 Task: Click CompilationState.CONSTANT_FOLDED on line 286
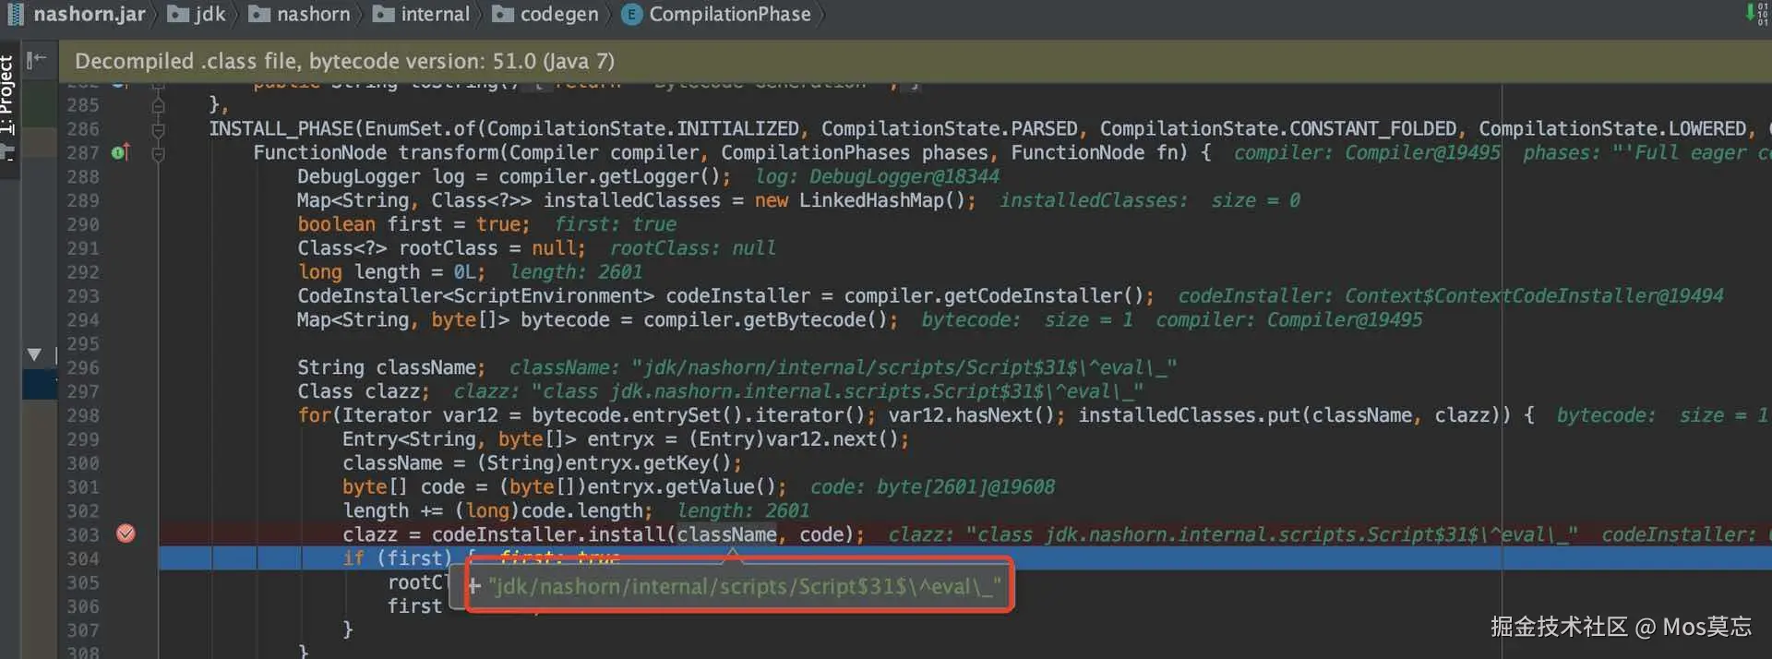pos(1277,128)
